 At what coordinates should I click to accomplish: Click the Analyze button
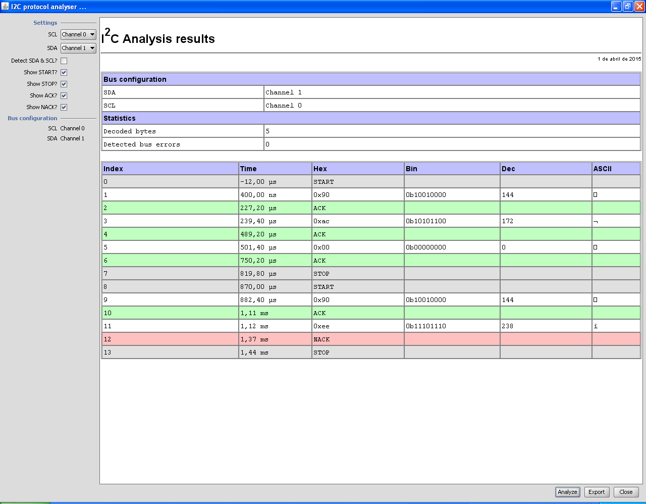coord(567,492)
